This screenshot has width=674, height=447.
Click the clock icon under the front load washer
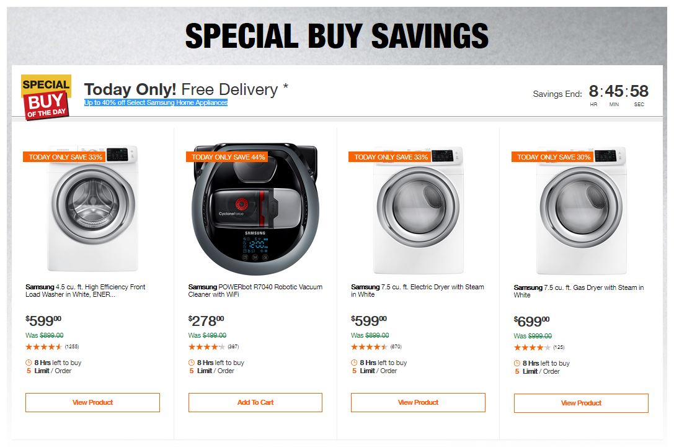point(29,363)
